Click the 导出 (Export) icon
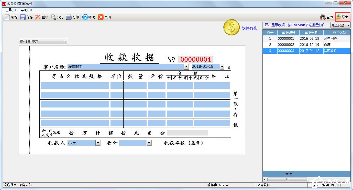 [x=338, y=17]
